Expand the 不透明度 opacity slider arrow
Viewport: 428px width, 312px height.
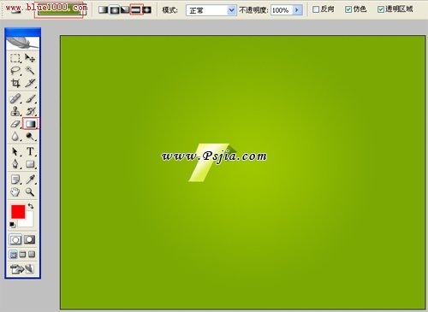(297, 10)
